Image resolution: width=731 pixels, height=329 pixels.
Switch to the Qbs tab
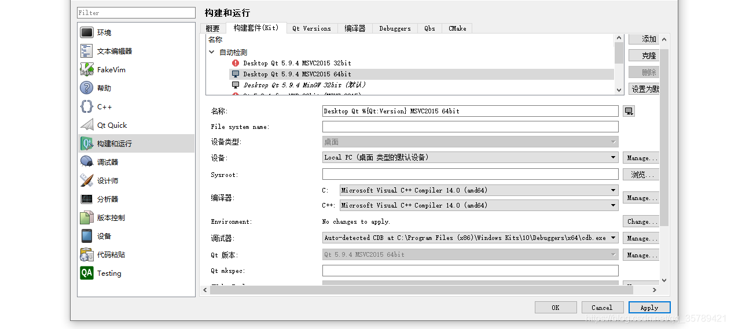(429, 28)
